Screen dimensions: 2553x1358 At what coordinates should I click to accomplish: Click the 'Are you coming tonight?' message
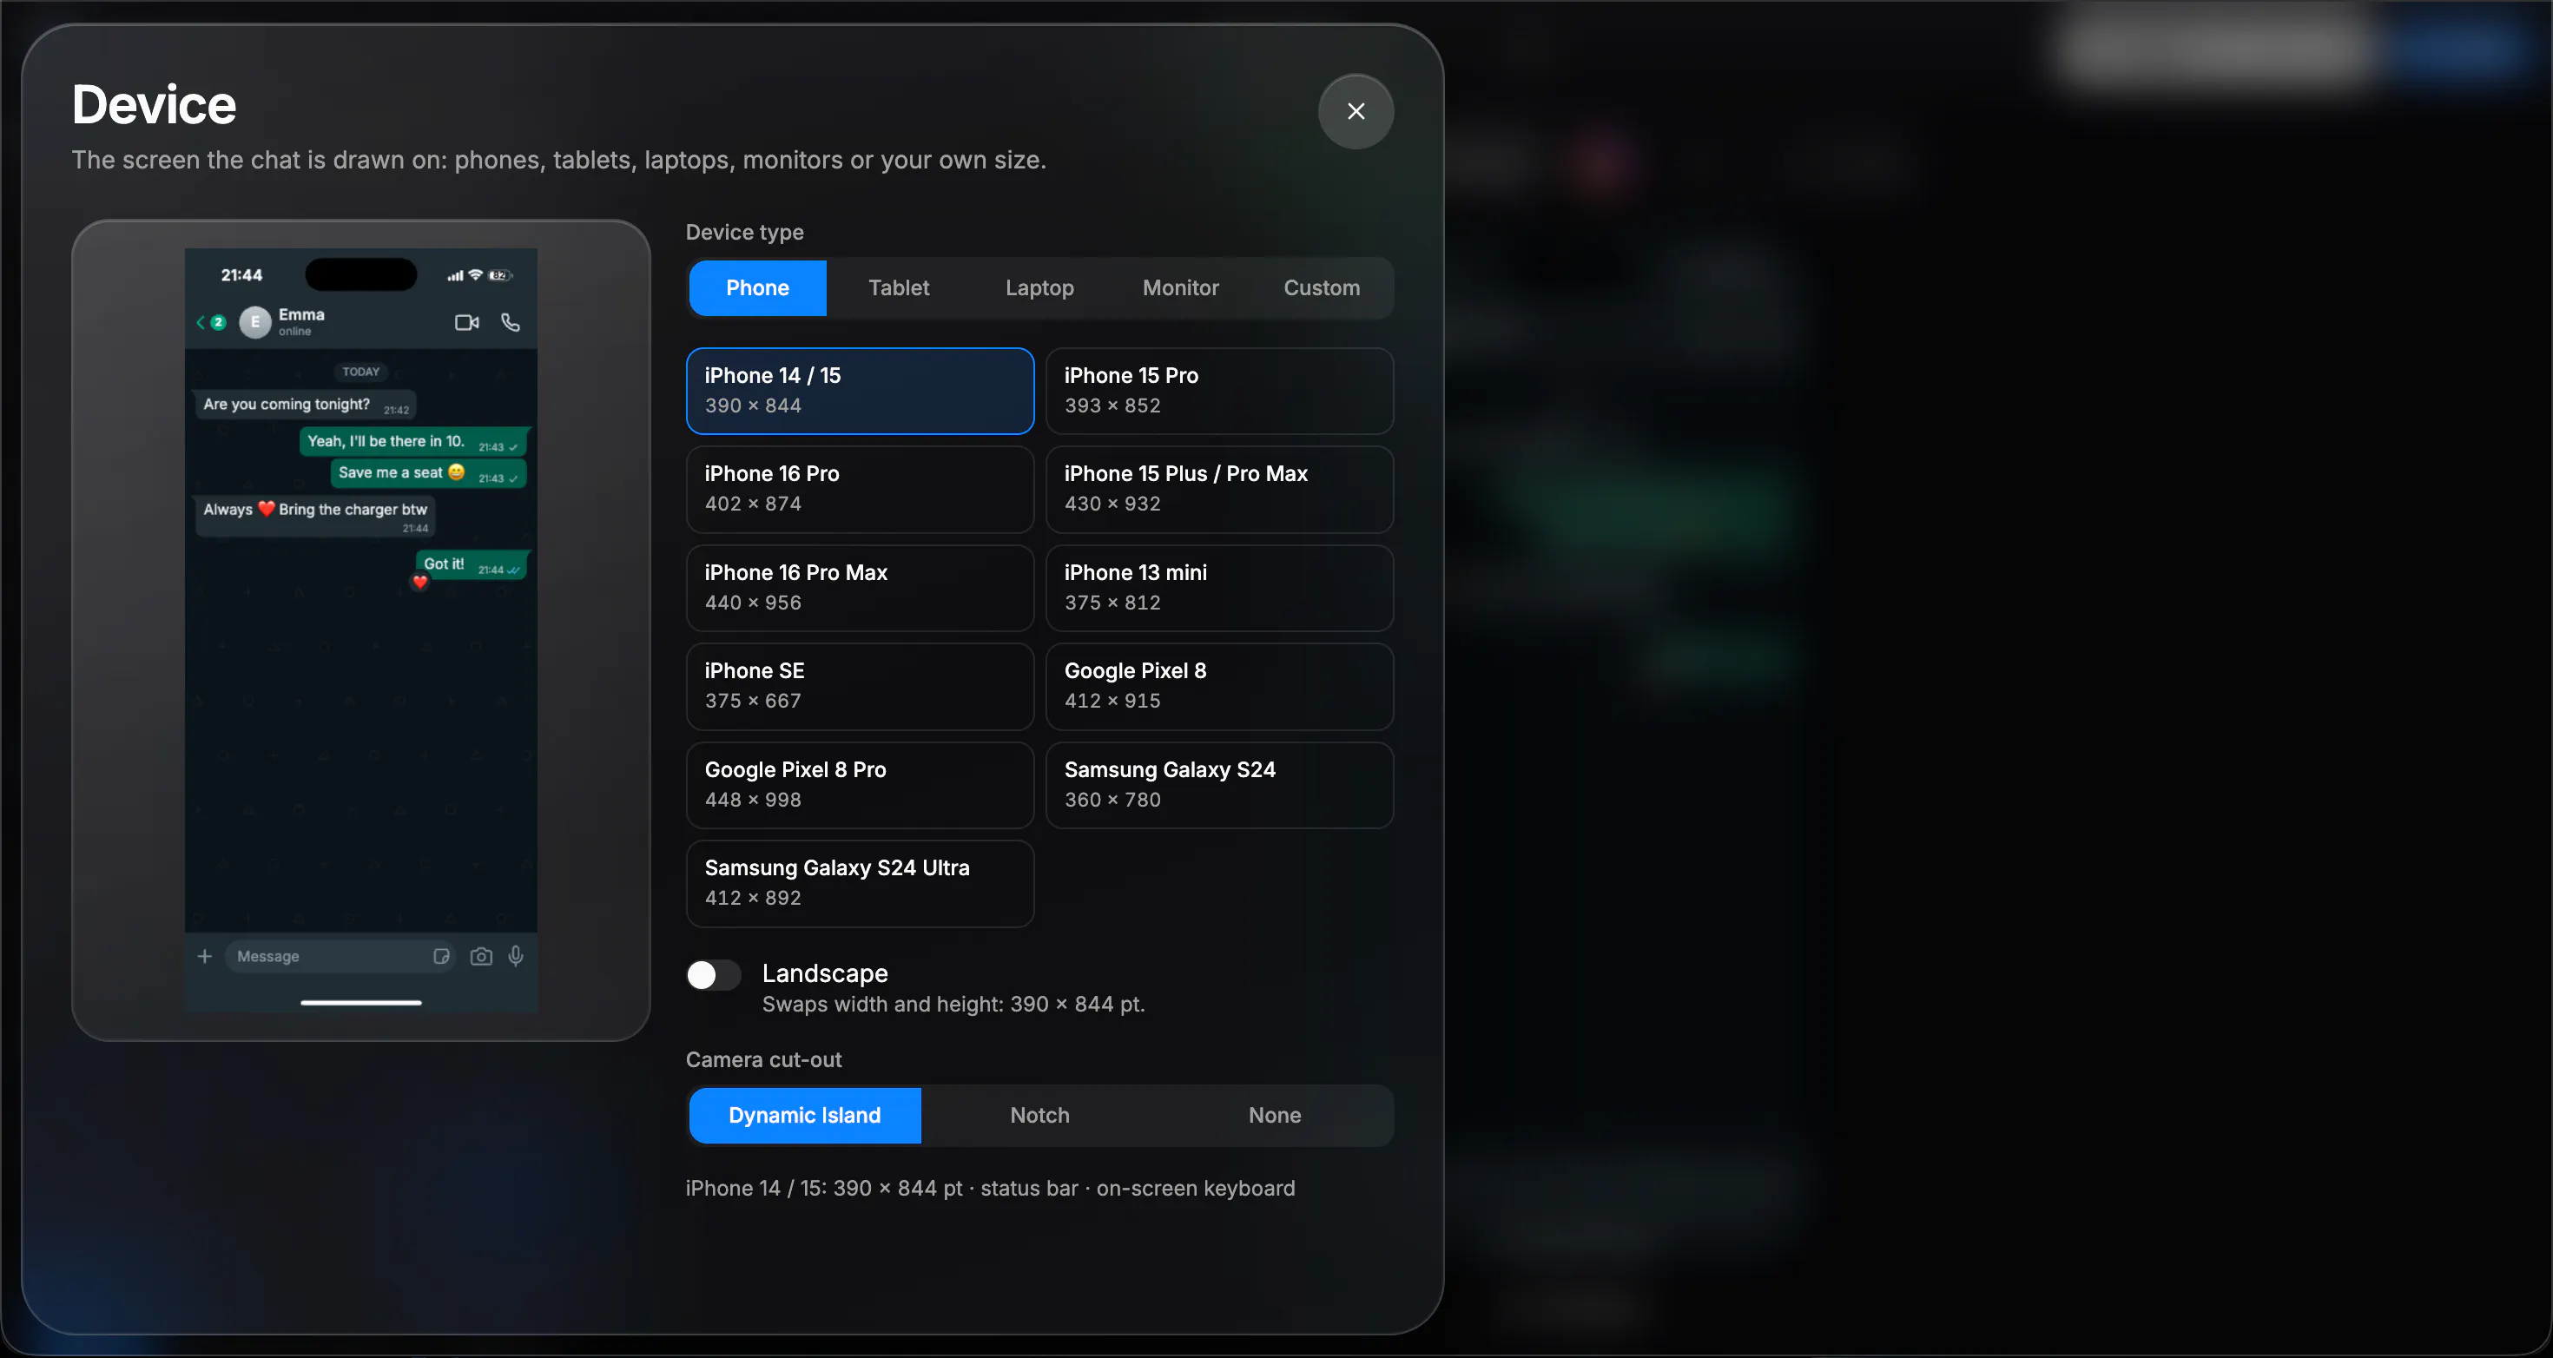(x=306, y=405)
